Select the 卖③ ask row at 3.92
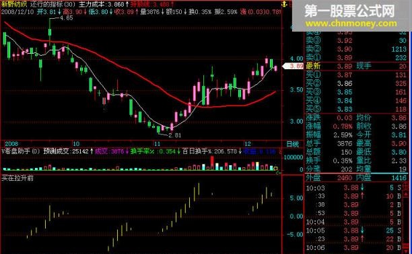412x254 pixels. pos(356,41)
